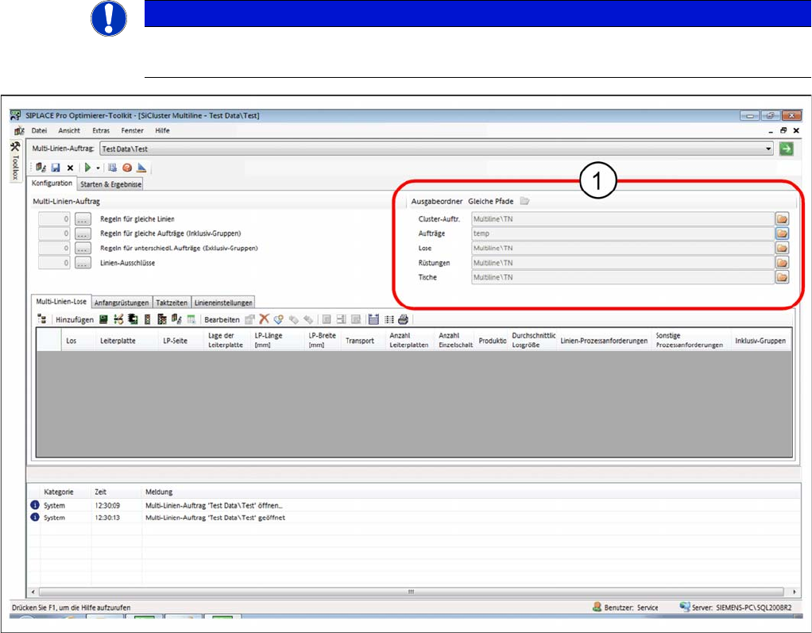Open folder browser for the Tische path
Screen dimensions: 812x633
tap(782, 277)
